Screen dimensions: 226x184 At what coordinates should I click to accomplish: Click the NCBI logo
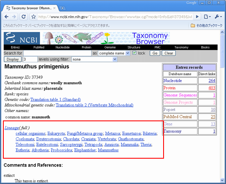click(22, 38)
